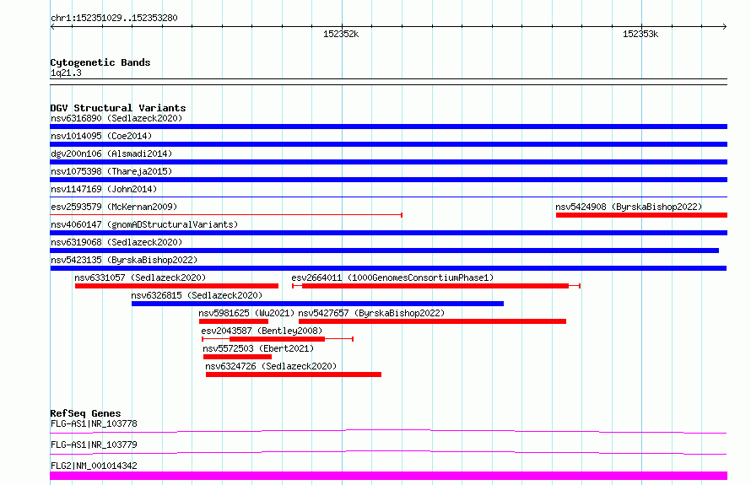Viewport: 751px width, 485px height.
Task: Open nsv4060147 (gnomADStructuralVariants) label
Action: (x=144, y=224)
